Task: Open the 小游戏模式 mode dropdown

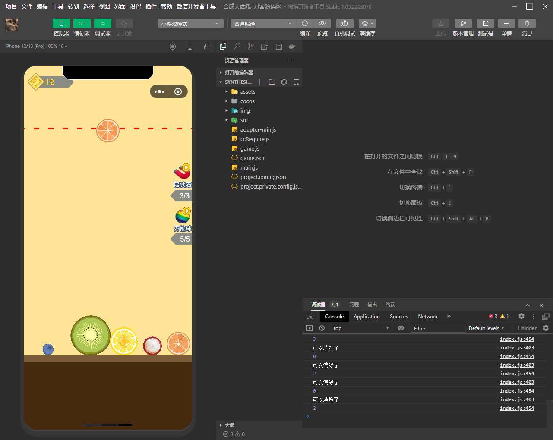Action: pos(190,24)
